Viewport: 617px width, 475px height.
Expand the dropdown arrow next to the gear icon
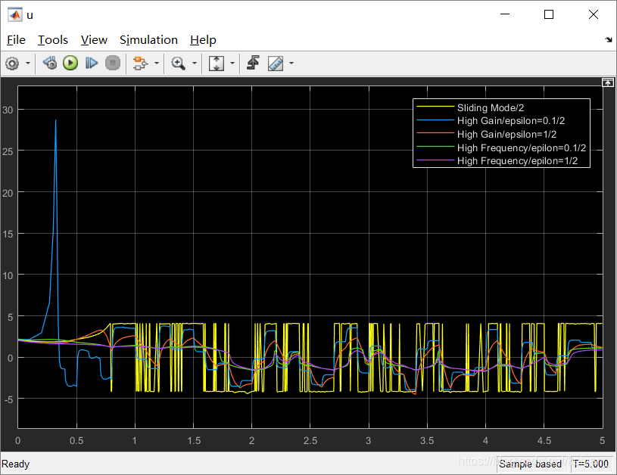click(28, 63)
